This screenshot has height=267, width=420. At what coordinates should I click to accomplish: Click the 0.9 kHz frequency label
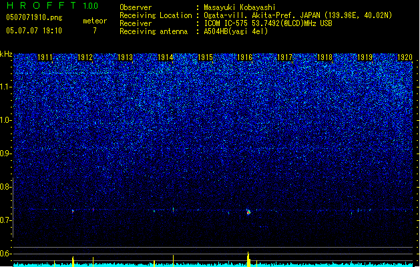pyautogui.click(x=6, y=154)
